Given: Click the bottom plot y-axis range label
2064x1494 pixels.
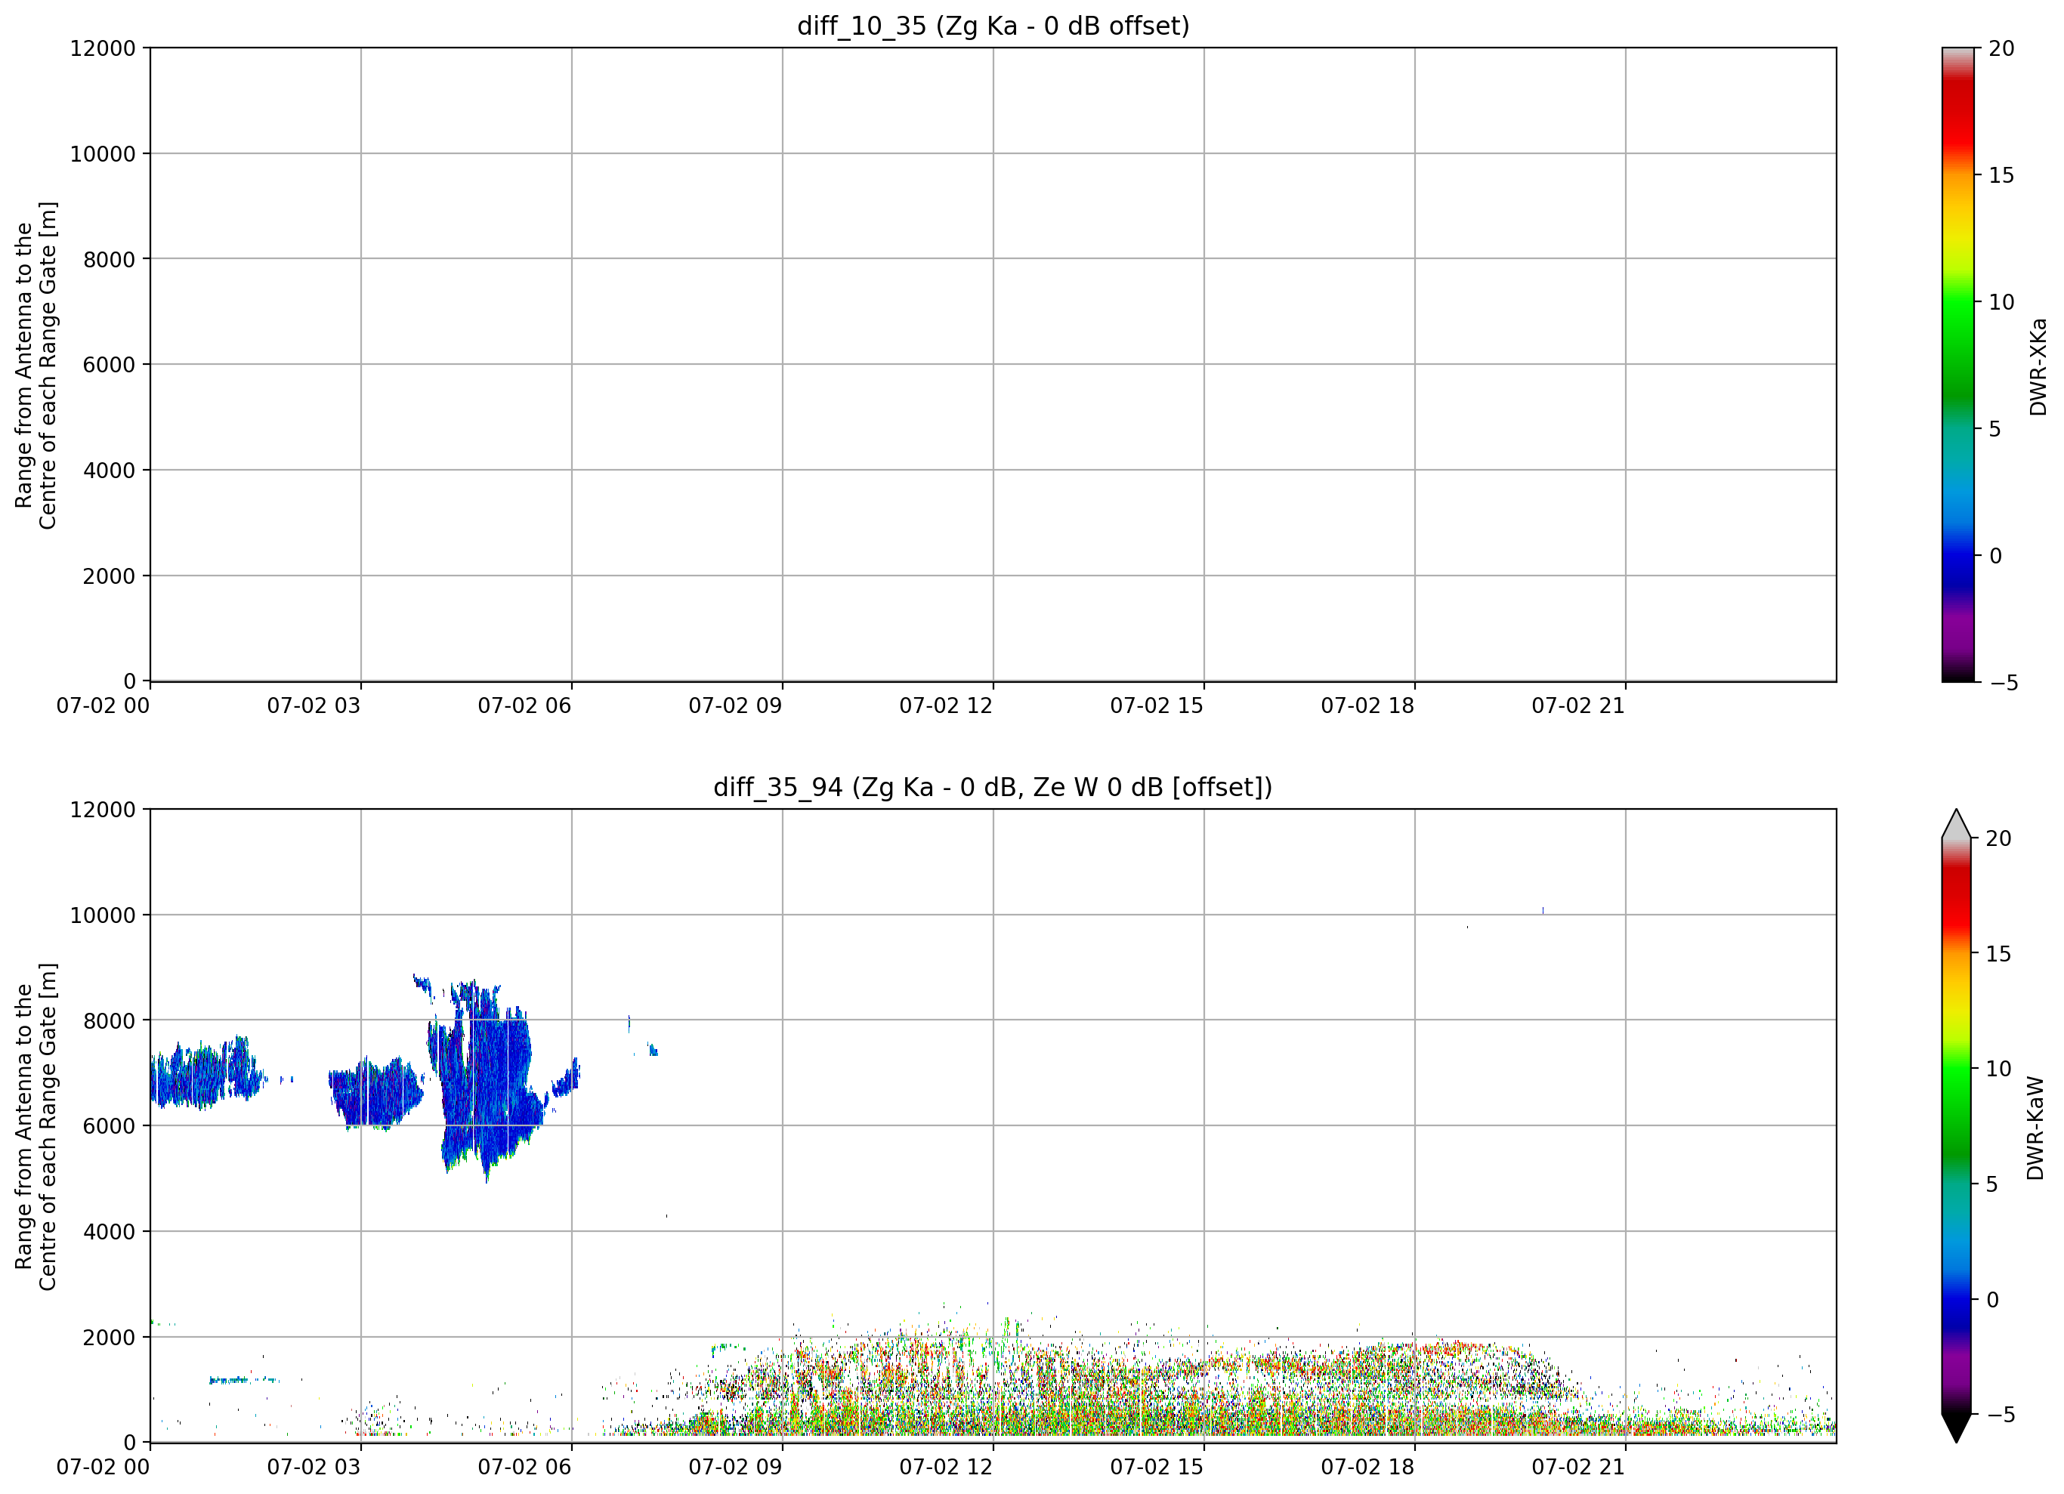Looking at the screenshot, I should 36,1126.
